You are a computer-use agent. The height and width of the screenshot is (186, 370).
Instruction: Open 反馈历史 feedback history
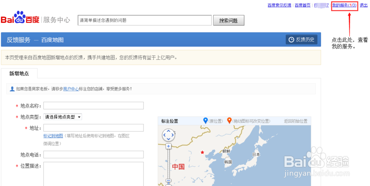point(302,40)
